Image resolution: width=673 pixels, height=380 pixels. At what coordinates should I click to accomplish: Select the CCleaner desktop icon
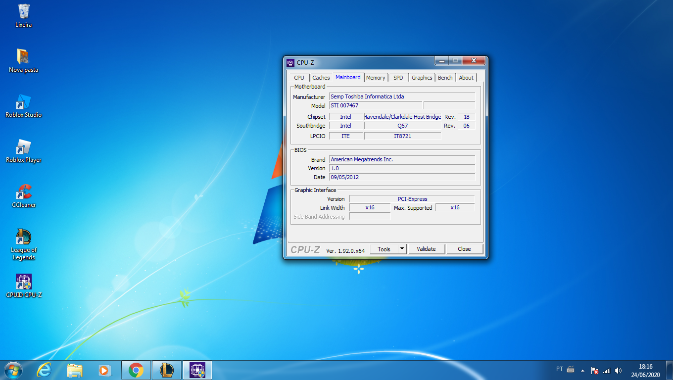click(x=23, y=195)
